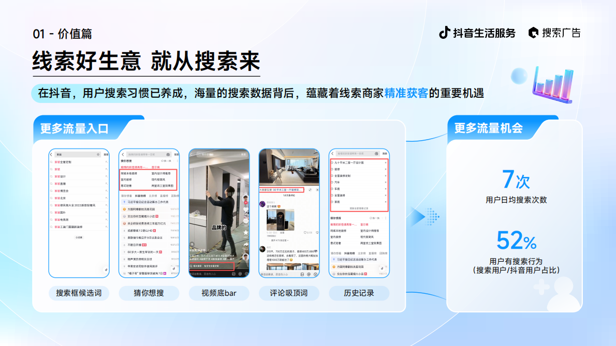Tap the 搜索 button on the history screen
The height and width of the screenshot is (346, 616).
tap(384, 153)
